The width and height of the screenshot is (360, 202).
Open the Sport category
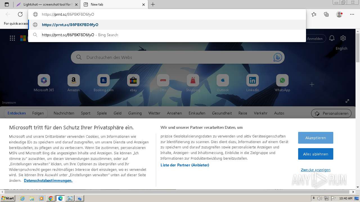tap(85, 113)
